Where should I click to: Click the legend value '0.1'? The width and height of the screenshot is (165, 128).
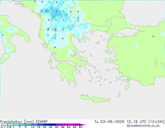pos(3,127)
